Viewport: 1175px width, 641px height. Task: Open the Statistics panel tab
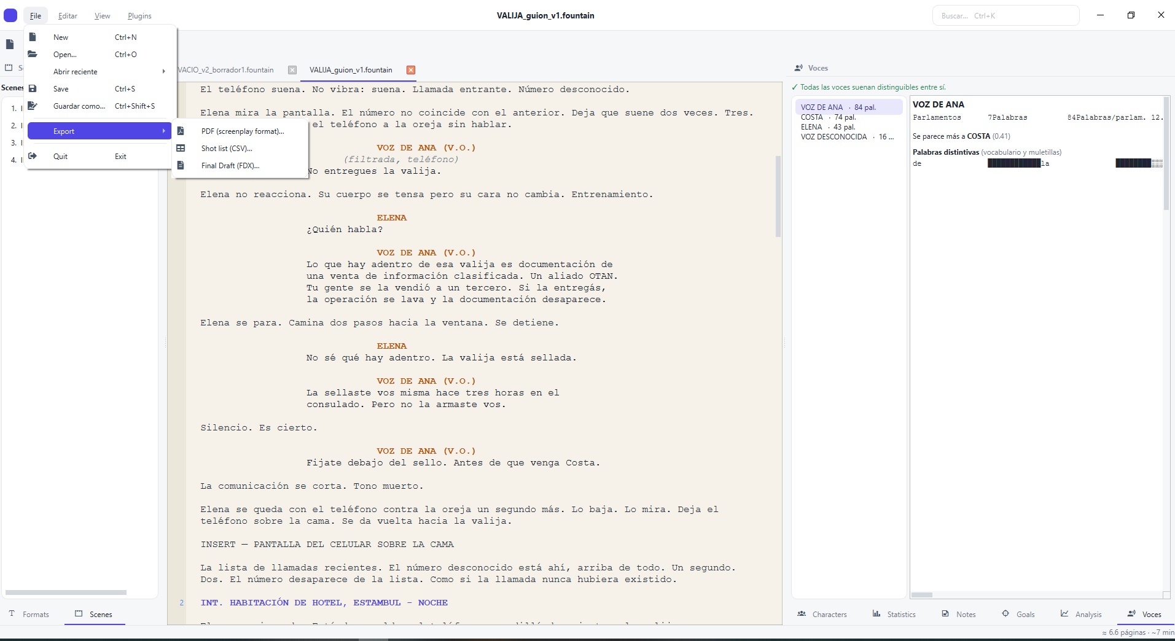(x=894, y=614)
